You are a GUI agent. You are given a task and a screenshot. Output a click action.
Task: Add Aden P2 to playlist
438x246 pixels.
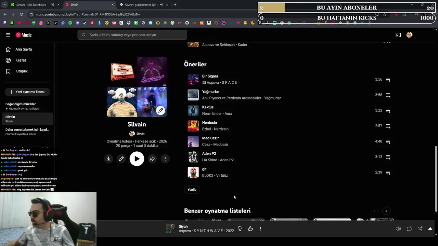pos(388,157)
